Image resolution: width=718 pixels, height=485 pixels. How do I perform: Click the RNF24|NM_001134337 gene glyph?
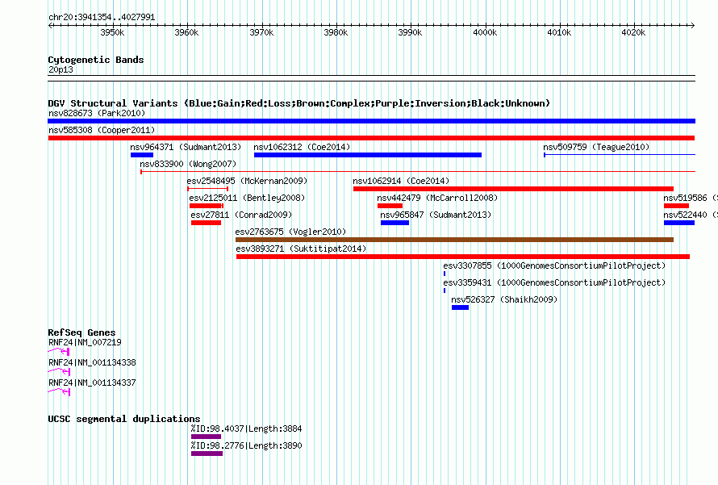(x=59, y=391)
